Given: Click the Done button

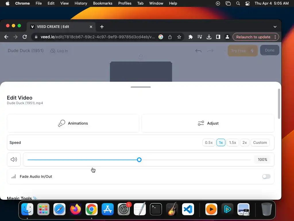Looking at the screenshot, I should pyautogui.click(x=270, y=50).
